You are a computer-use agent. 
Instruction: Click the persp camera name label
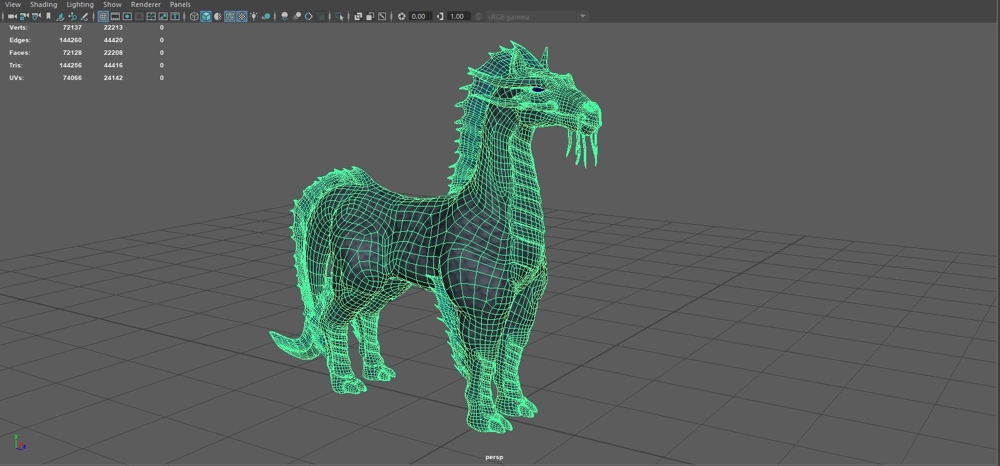(494, 457)
